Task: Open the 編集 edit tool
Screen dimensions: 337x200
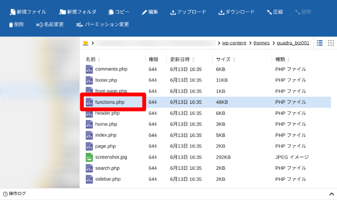Action: coord(150,12)
